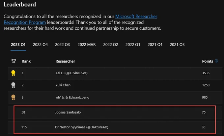Switch to the 2022 MVR tab
The width and height of the screenshot is (224, 136).
87,45
